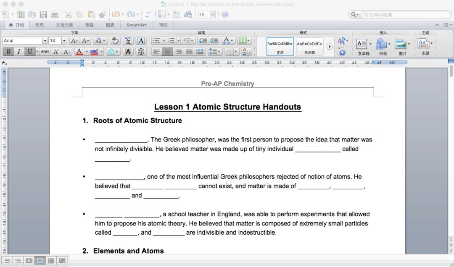Toggle Strikethrough ABC formatting

[45, 52]
